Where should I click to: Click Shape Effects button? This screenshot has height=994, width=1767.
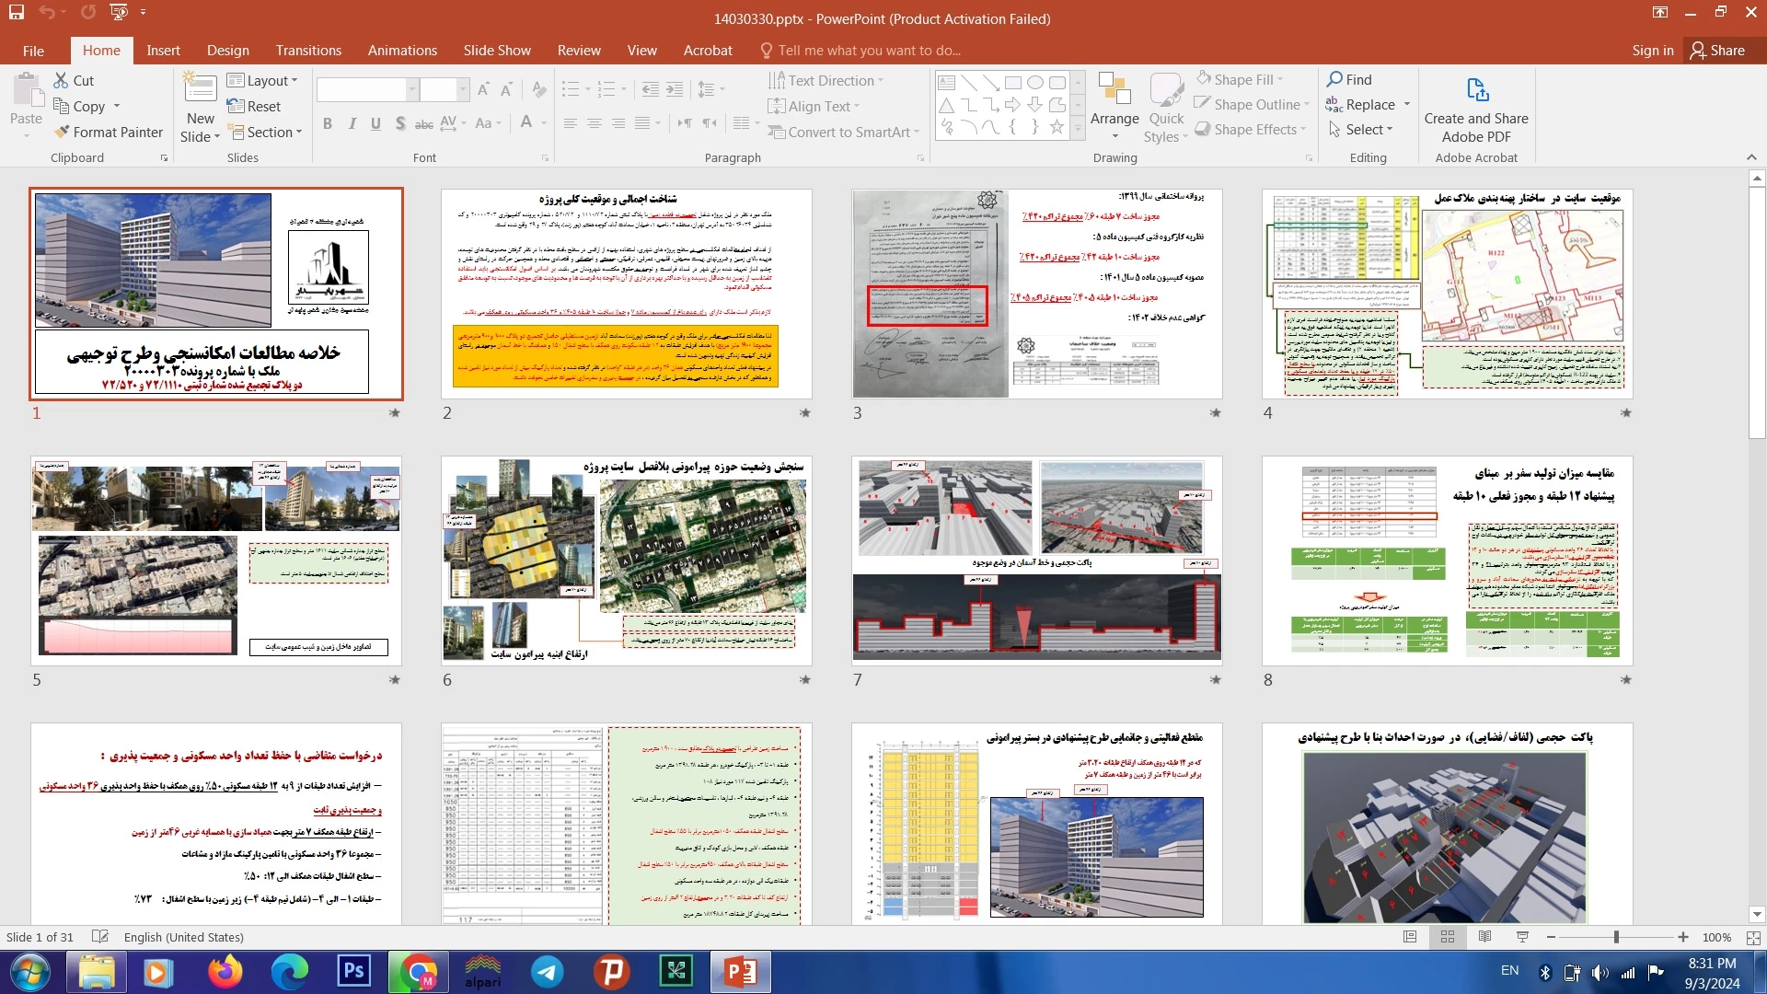click(x=1250, y=129)
